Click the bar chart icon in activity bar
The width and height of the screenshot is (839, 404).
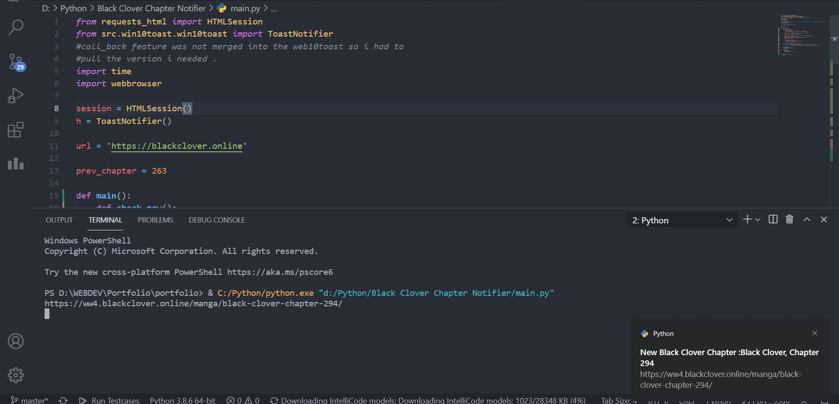[x=16, y=164]
